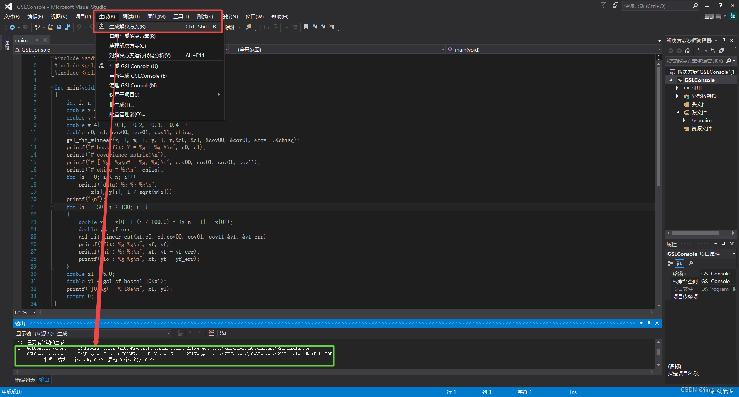Click pending changes filter clock icon
This screenshot has width=739, height=397.
(700, 51)
